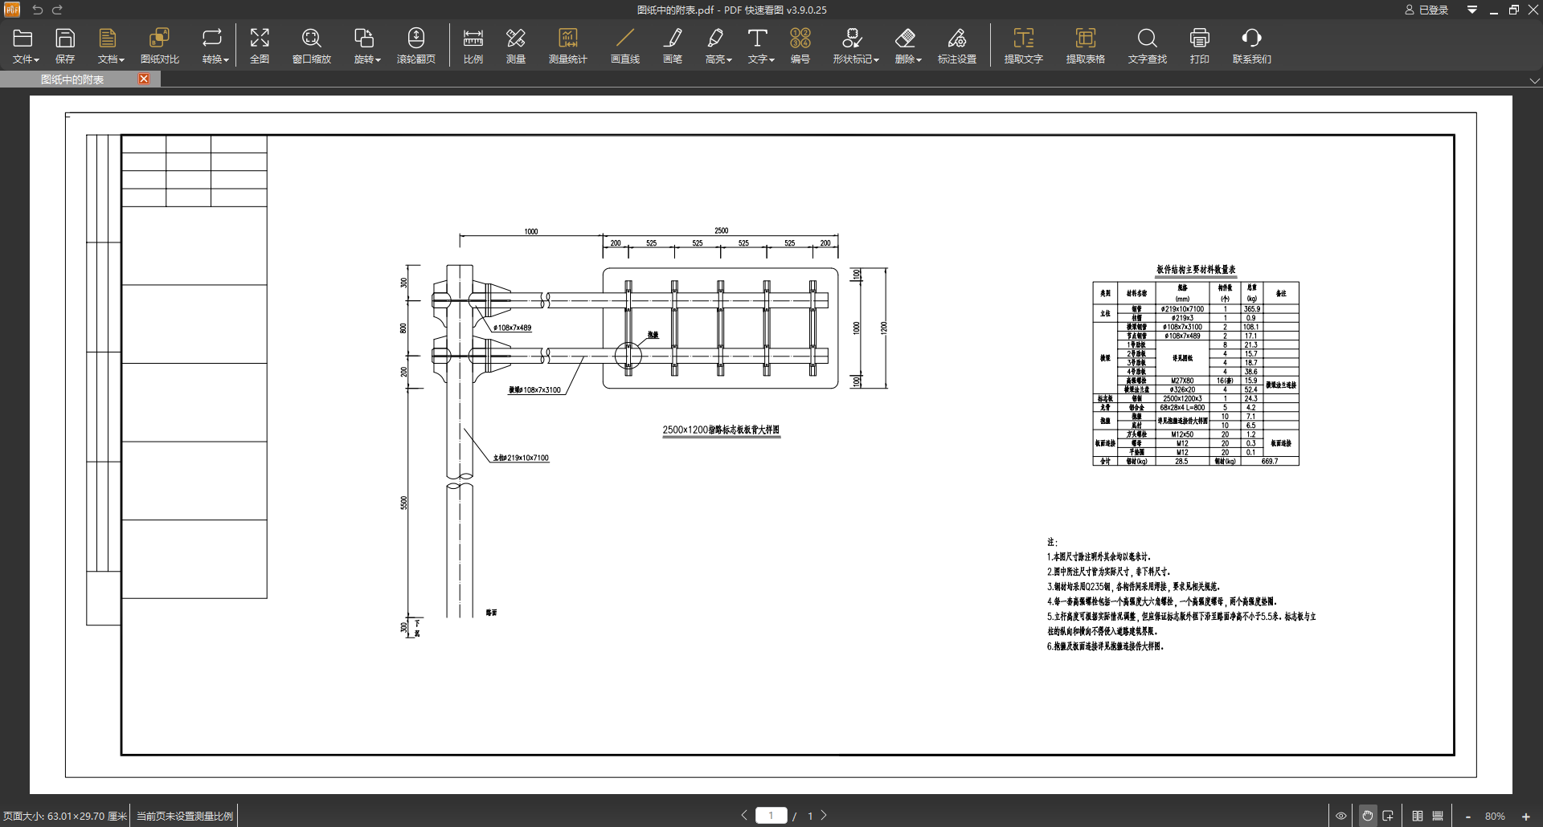This screenshot has width=1543, height=827.
Task: Print the document with 打印
Action: (x=1200, y=46)
